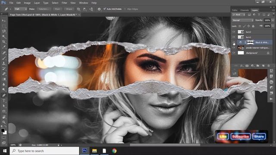Click the link layers icon
276x155 pixels.
[236, 66]
